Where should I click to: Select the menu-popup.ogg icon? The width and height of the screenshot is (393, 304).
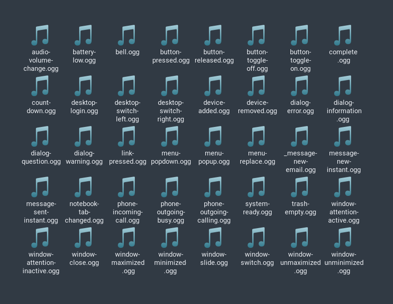pyautogui.click(x=213, y=136)
